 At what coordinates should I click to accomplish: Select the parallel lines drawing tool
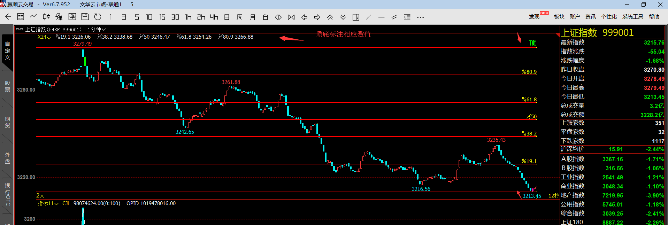[394, 17]
